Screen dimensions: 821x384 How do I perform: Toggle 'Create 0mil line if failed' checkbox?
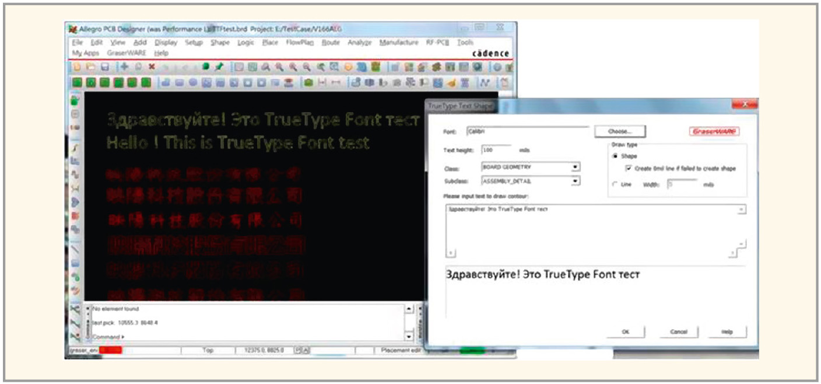click(x=629, y=169)
